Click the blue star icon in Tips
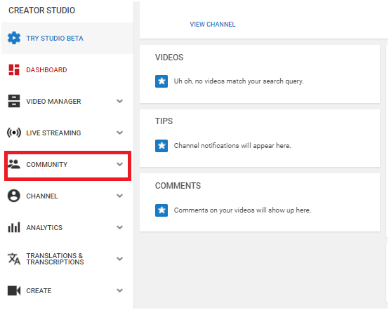 161,146
